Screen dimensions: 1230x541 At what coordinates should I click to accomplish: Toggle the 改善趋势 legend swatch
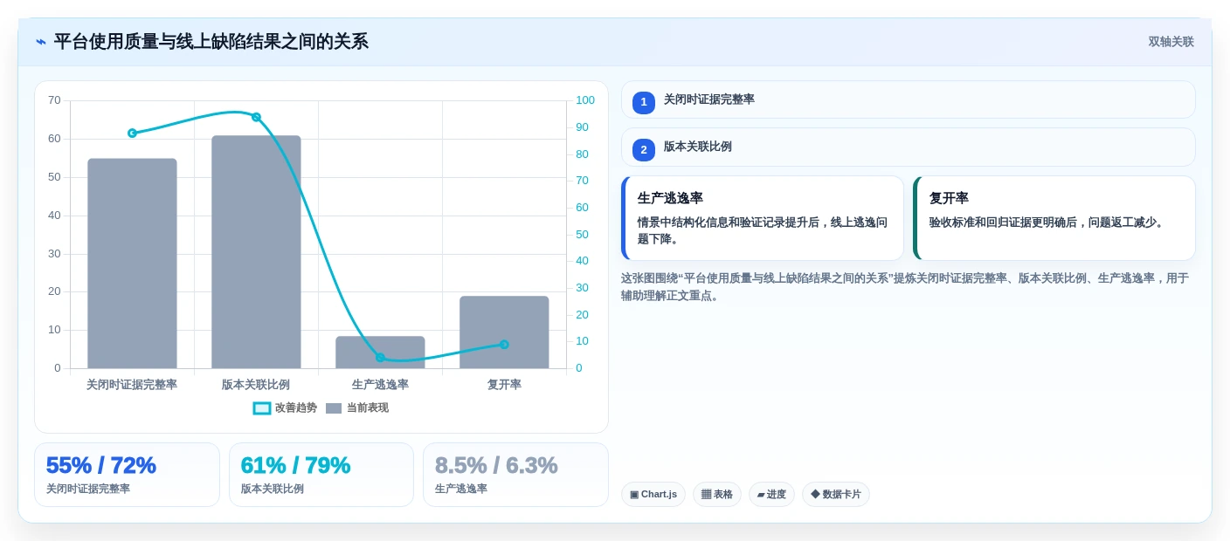pos(262,408)
